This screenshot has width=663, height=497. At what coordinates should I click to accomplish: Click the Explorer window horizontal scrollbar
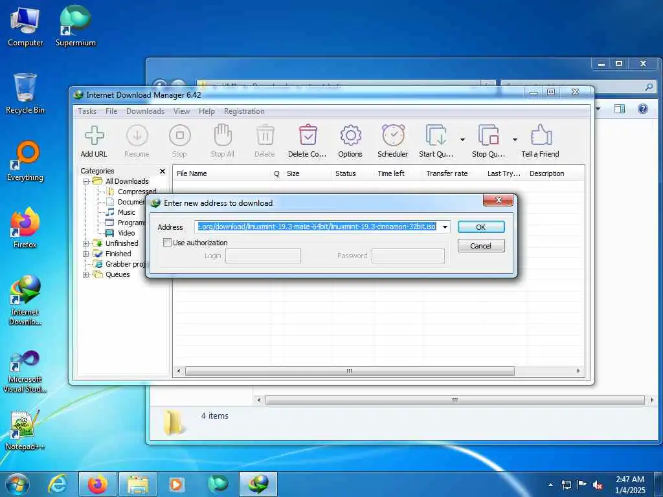click(455, 400)
